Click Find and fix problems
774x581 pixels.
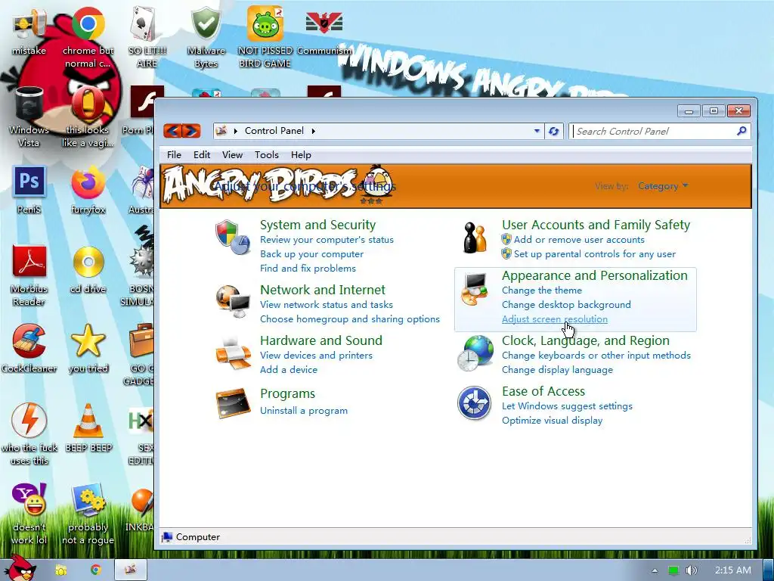pos(308,269)
